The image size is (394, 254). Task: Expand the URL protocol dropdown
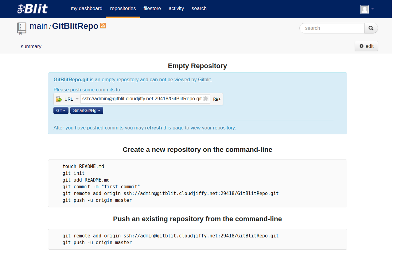(x=72, y=99)
